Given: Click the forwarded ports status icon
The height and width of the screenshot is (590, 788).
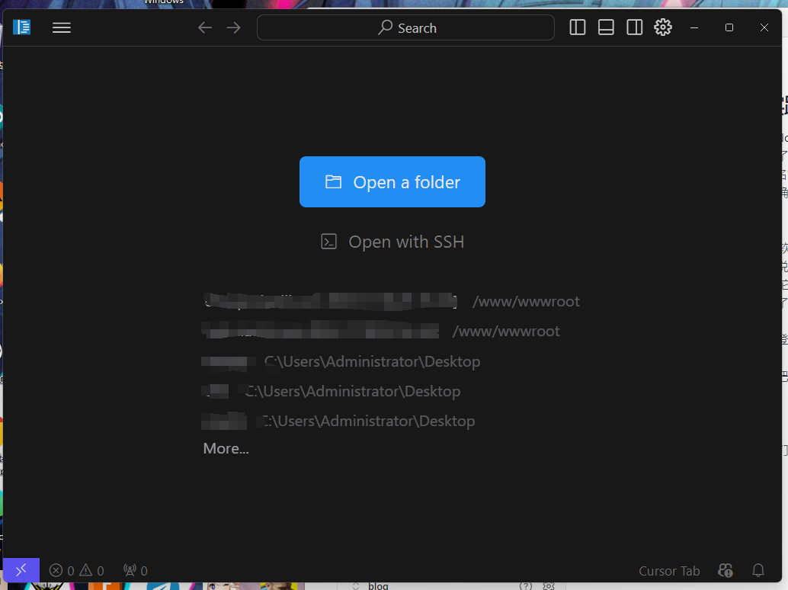Looking at the screenshot, I should pyautogui.click(x=135, y=571).
